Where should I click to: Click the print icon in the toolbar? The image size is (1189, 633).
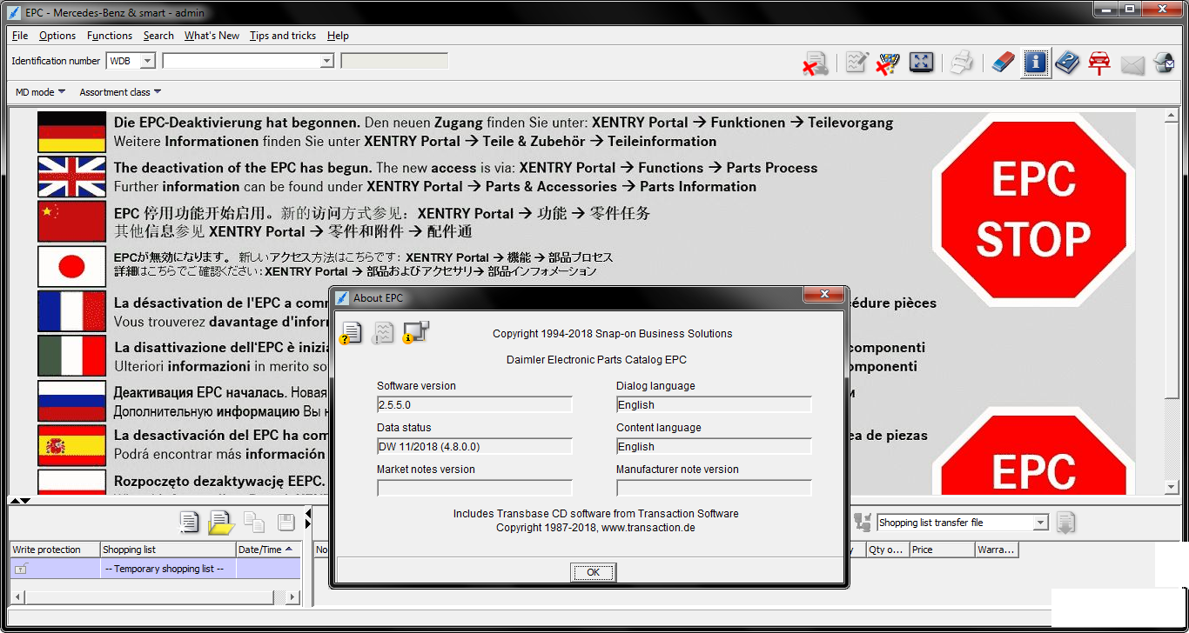(962, 62)
